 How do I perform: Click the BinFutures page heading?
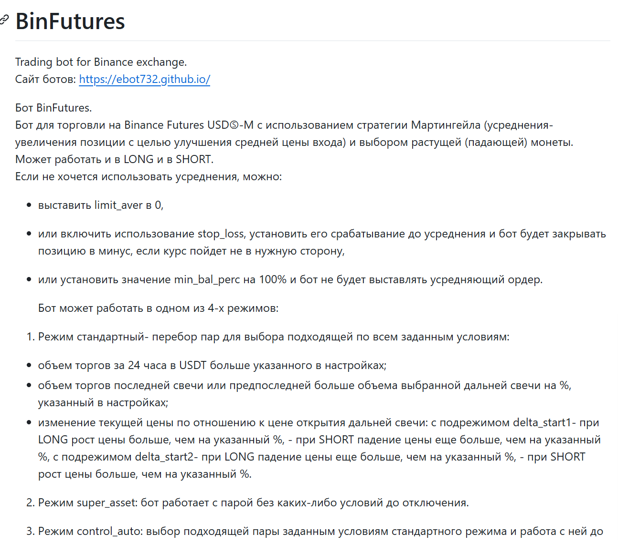coord(70,21)
